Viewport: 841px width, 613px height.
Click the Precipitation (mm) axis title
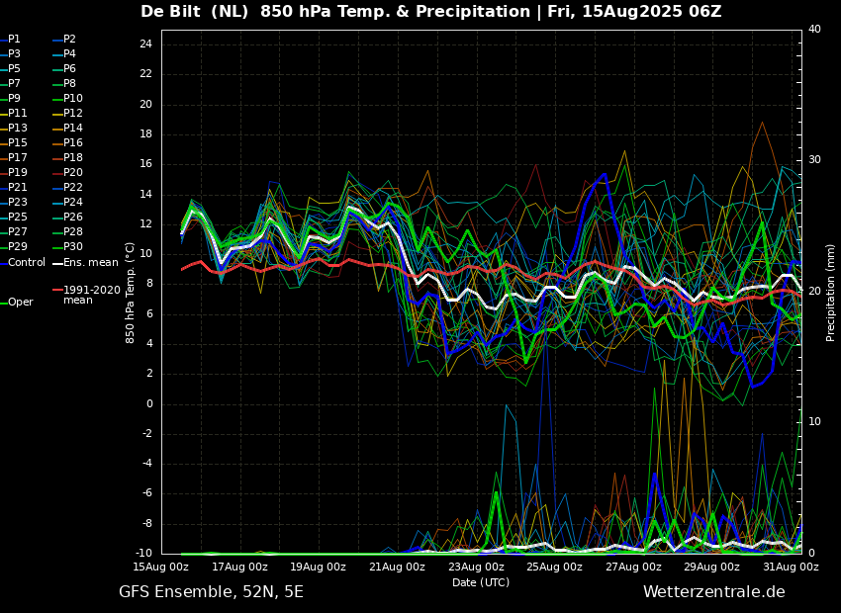pos(831,291)
